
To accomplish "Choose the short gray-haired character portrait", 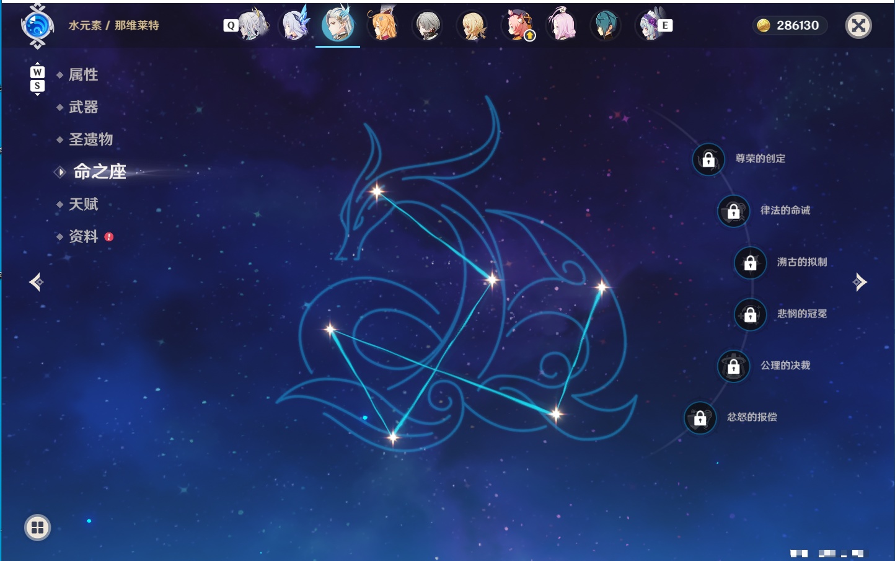I will pyautogui.click(x=427, y=25).
